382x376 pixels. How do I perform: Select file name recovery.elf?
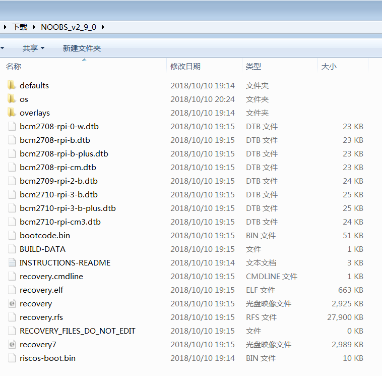pyautogui.click(x=41, y=290)
